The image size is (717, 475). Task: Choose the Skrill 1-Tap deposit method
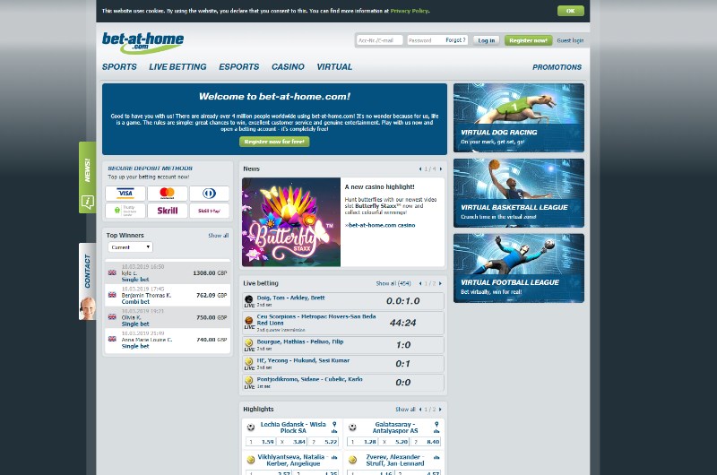pos(210,211)
